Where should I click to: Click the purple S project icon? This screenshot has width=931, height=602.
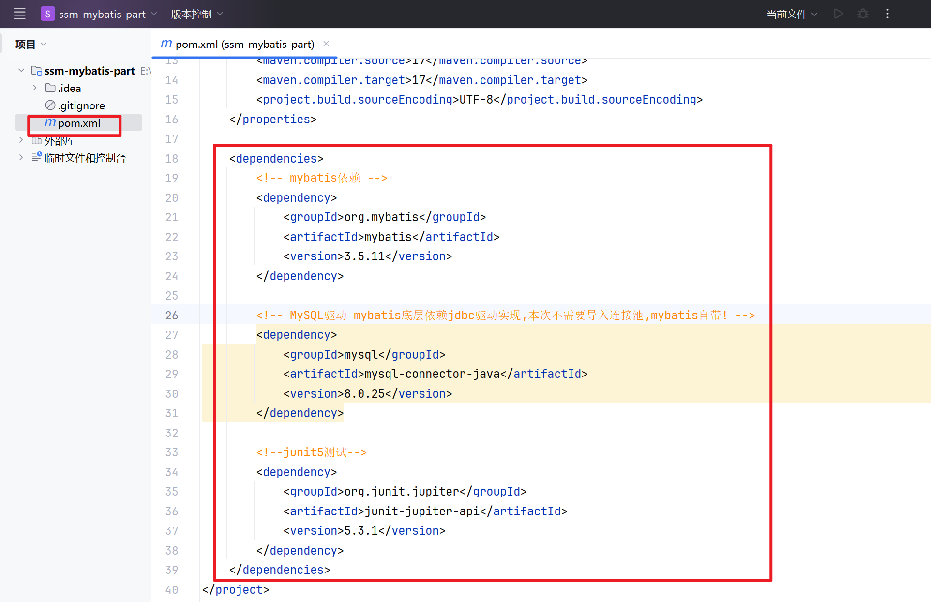point(47,14)
